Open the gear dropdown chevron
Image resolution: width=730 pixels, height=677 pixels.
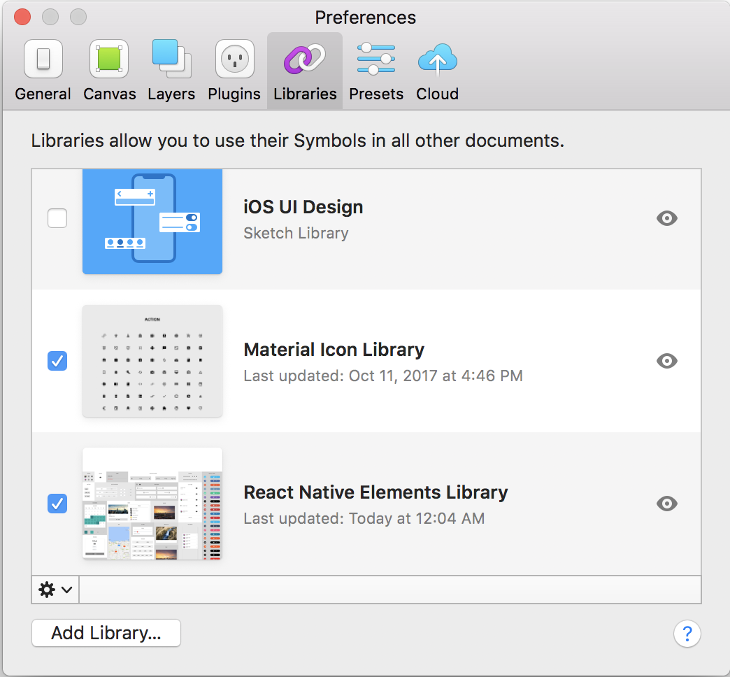click(x=65, y=590)
